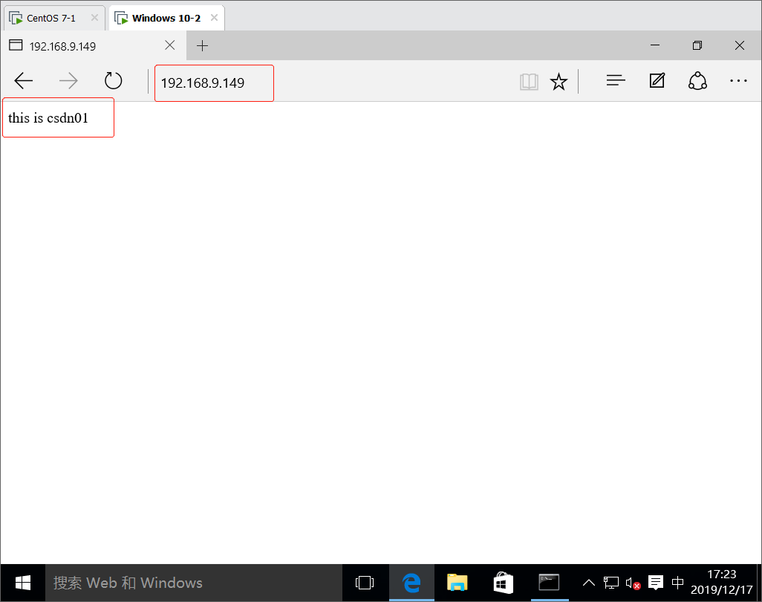Image resolution: width=762 pixels, height=602 pixels.
Task: Show hidden system tray icons
Action: coord(588,583)
